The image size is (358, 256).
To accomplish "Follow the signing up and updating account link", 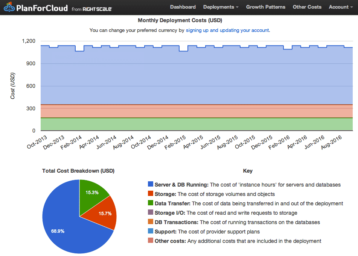I will click(x=227, y=30).
